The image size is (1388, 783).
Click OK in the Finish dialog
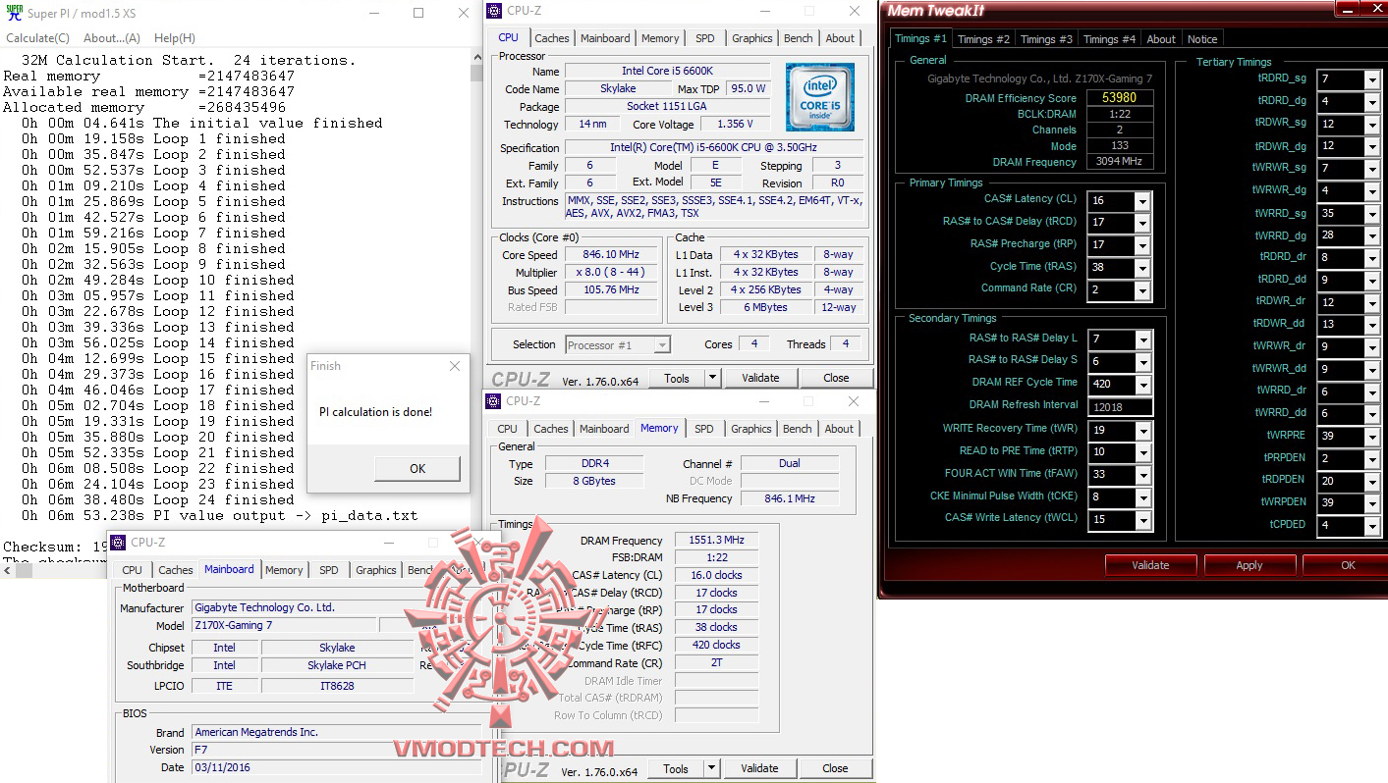tap(416, 468)
